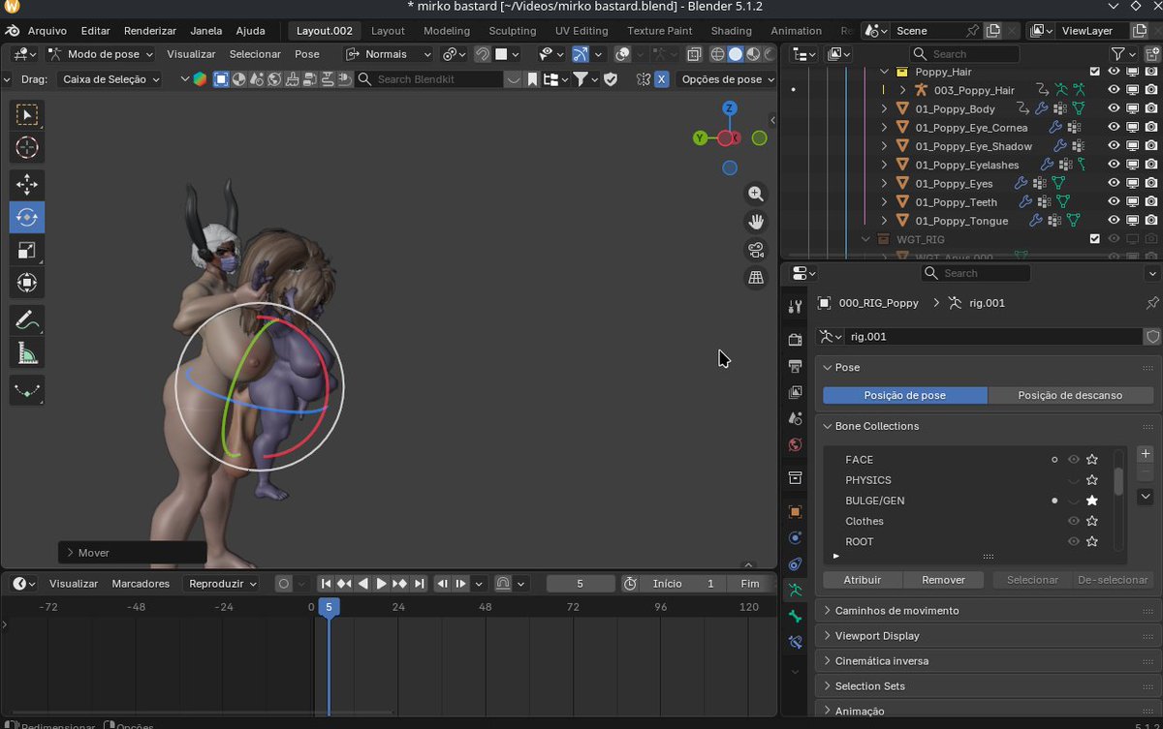Open the View Layer properties tab
Viewport: 1163px width, 729px height.
(x=795, y=392)
